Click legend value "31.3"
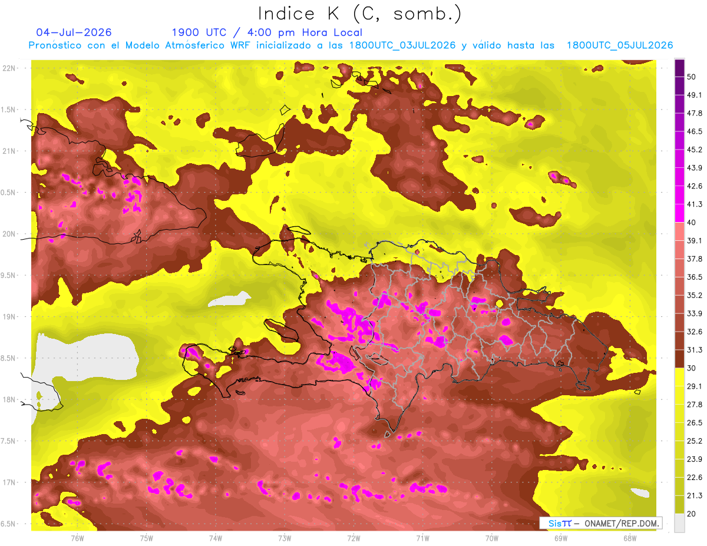 click(x=694, y=350)
